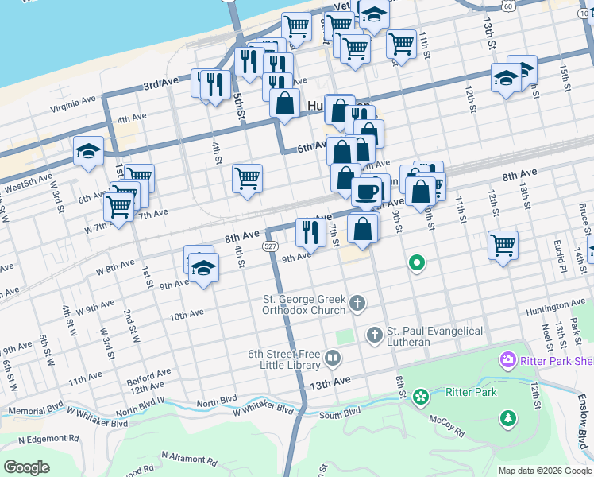The height and width of the screenshot is (477, 594).
Task: Click the Ritter Park label
Action: click(x=471, y=392)
